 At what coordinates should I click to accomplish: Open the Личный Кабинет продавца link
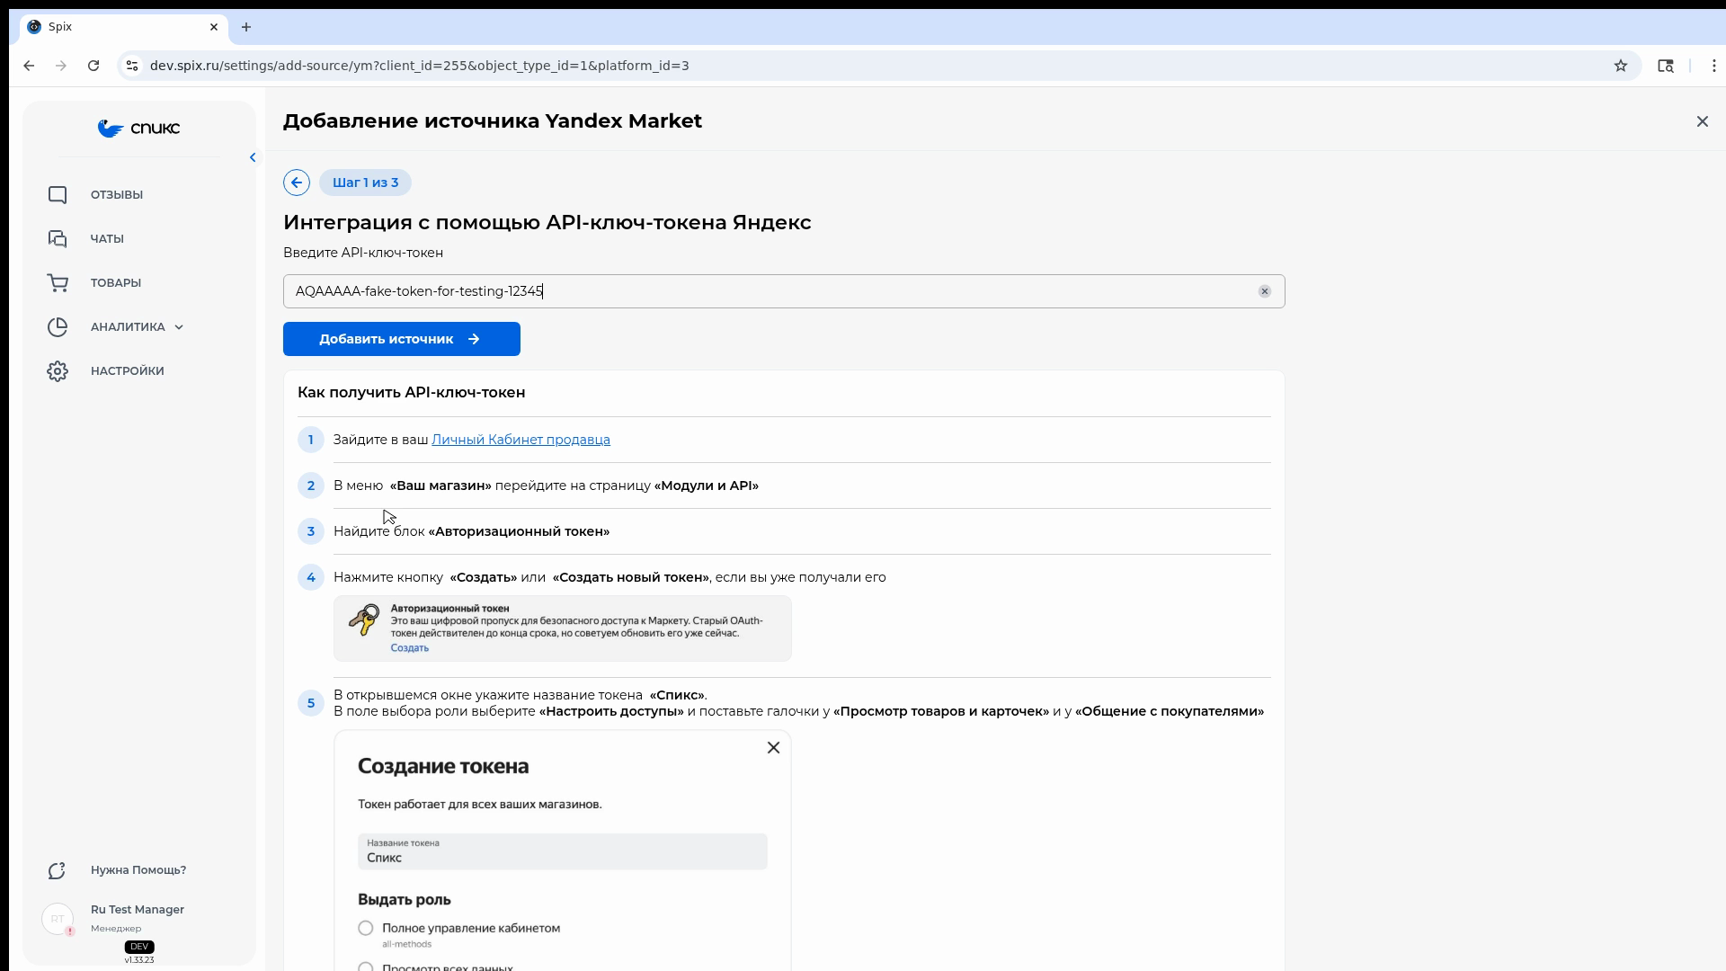[520, 440]
